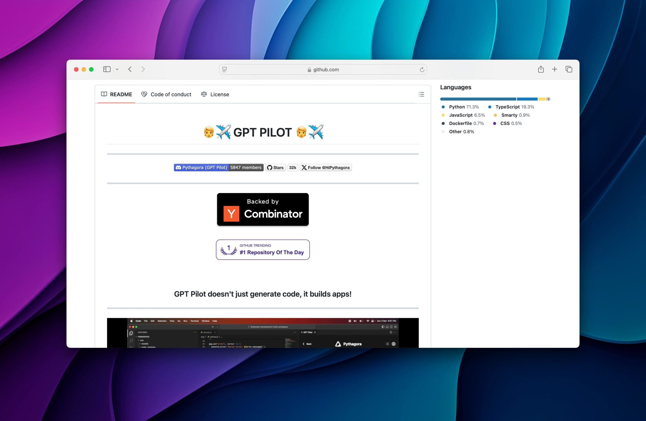Screen dimensions: 646x421
Task: Click the Code of conduct heart-handshake icon
Action: click(x=144, y=94)
